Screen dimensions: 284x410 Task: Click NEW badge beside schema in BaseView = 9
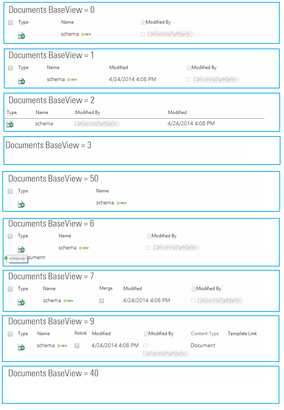click(62, 346)
